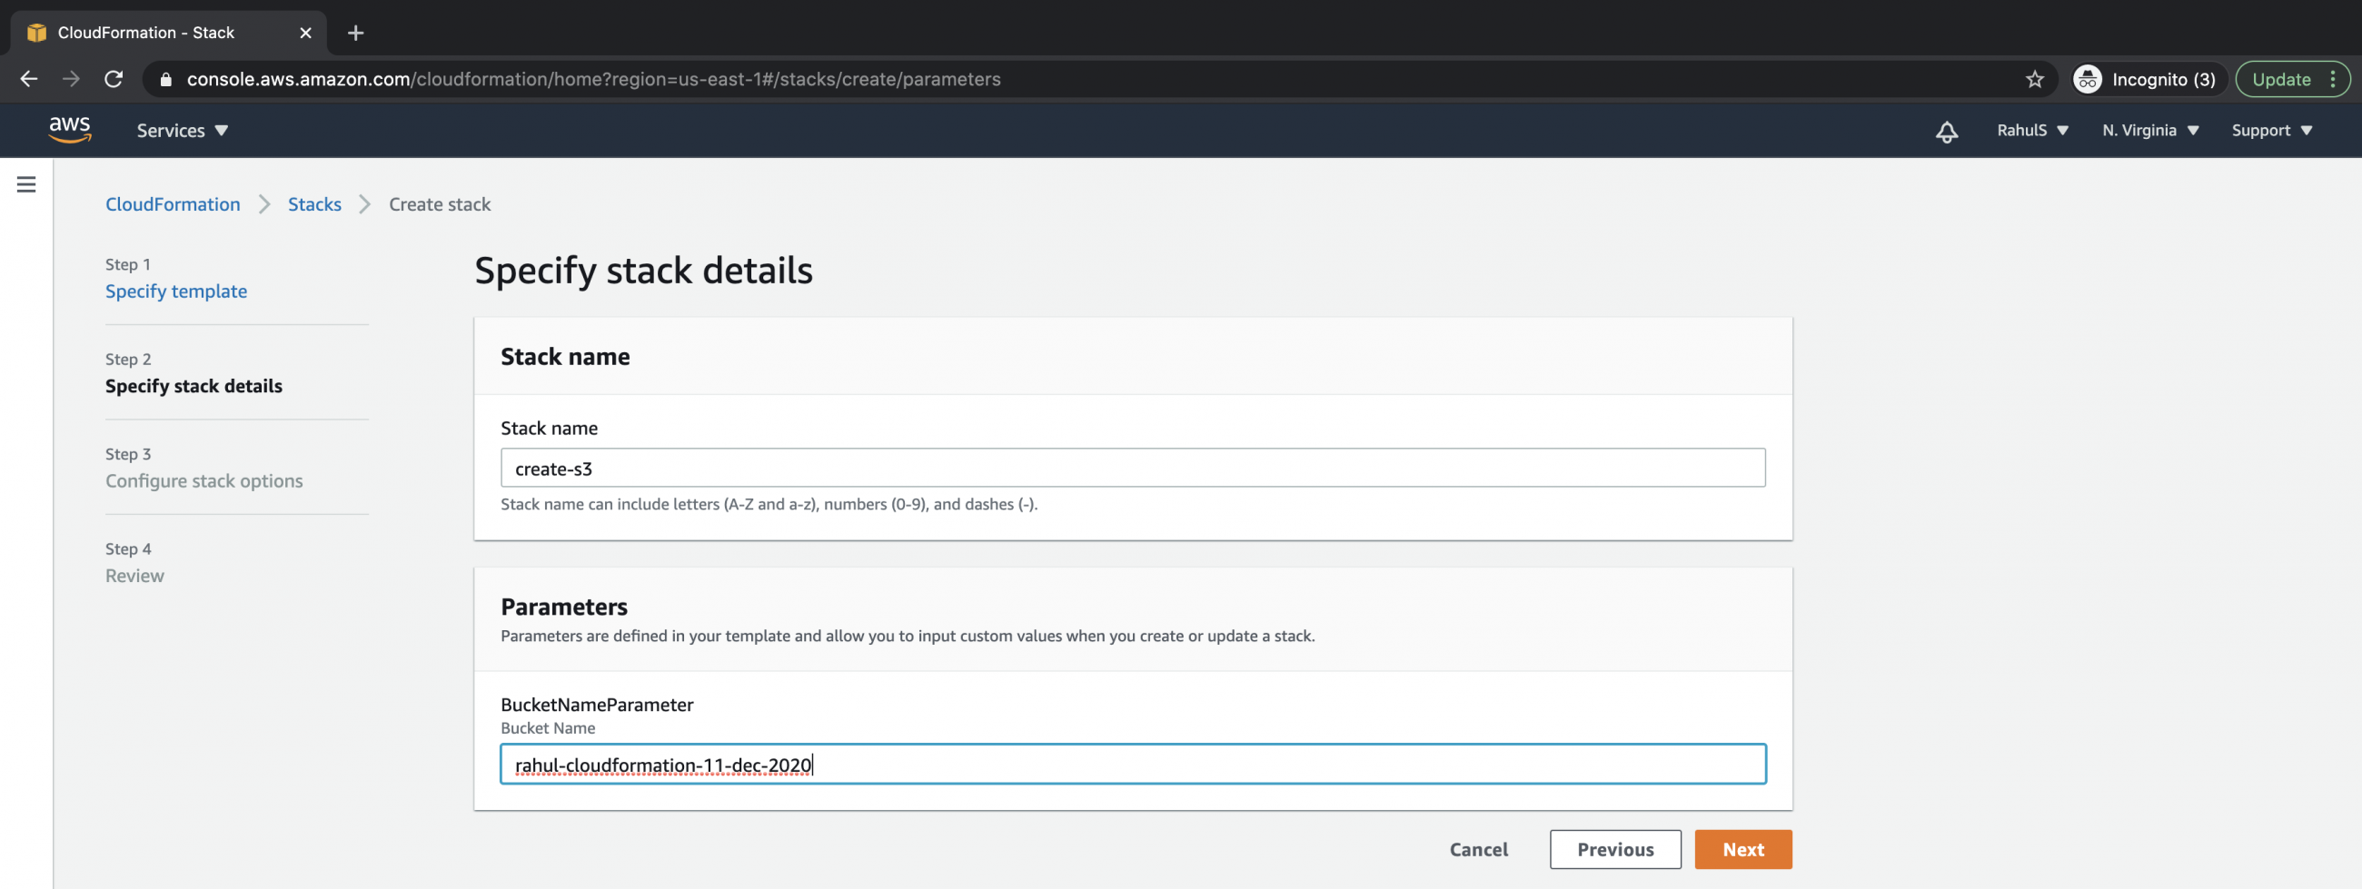The height and width of the screenshot is (889, 2362).
Task: Click the 'Create stack' breadcrumb text
Action: click(439, 204)
